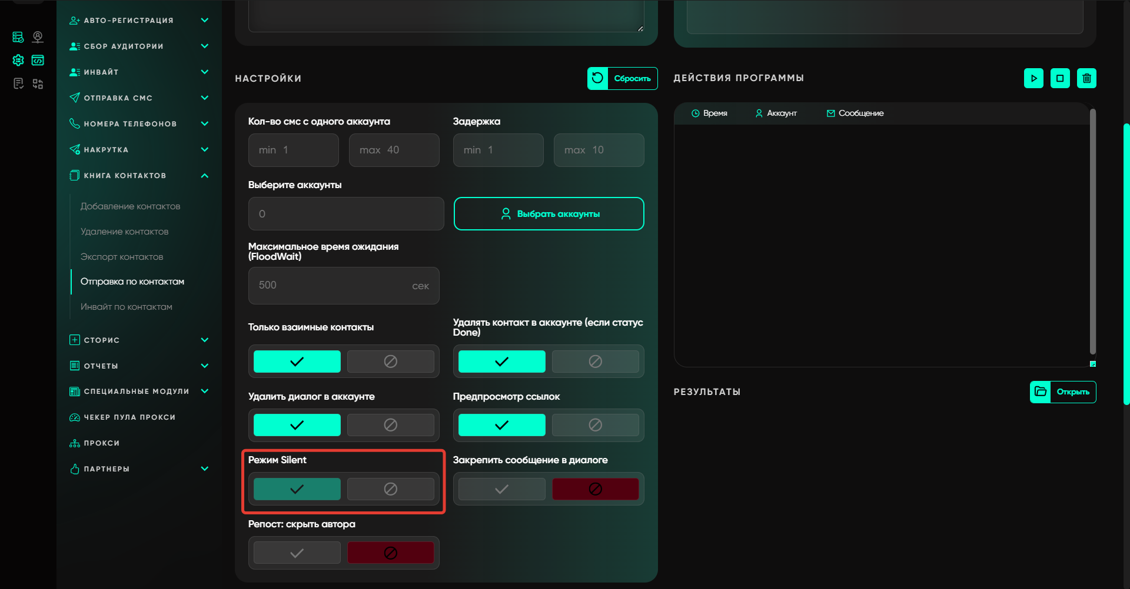
Task: Click the trash icon to clear actions
Action: pyautogui.click(x=1086, y=78)
